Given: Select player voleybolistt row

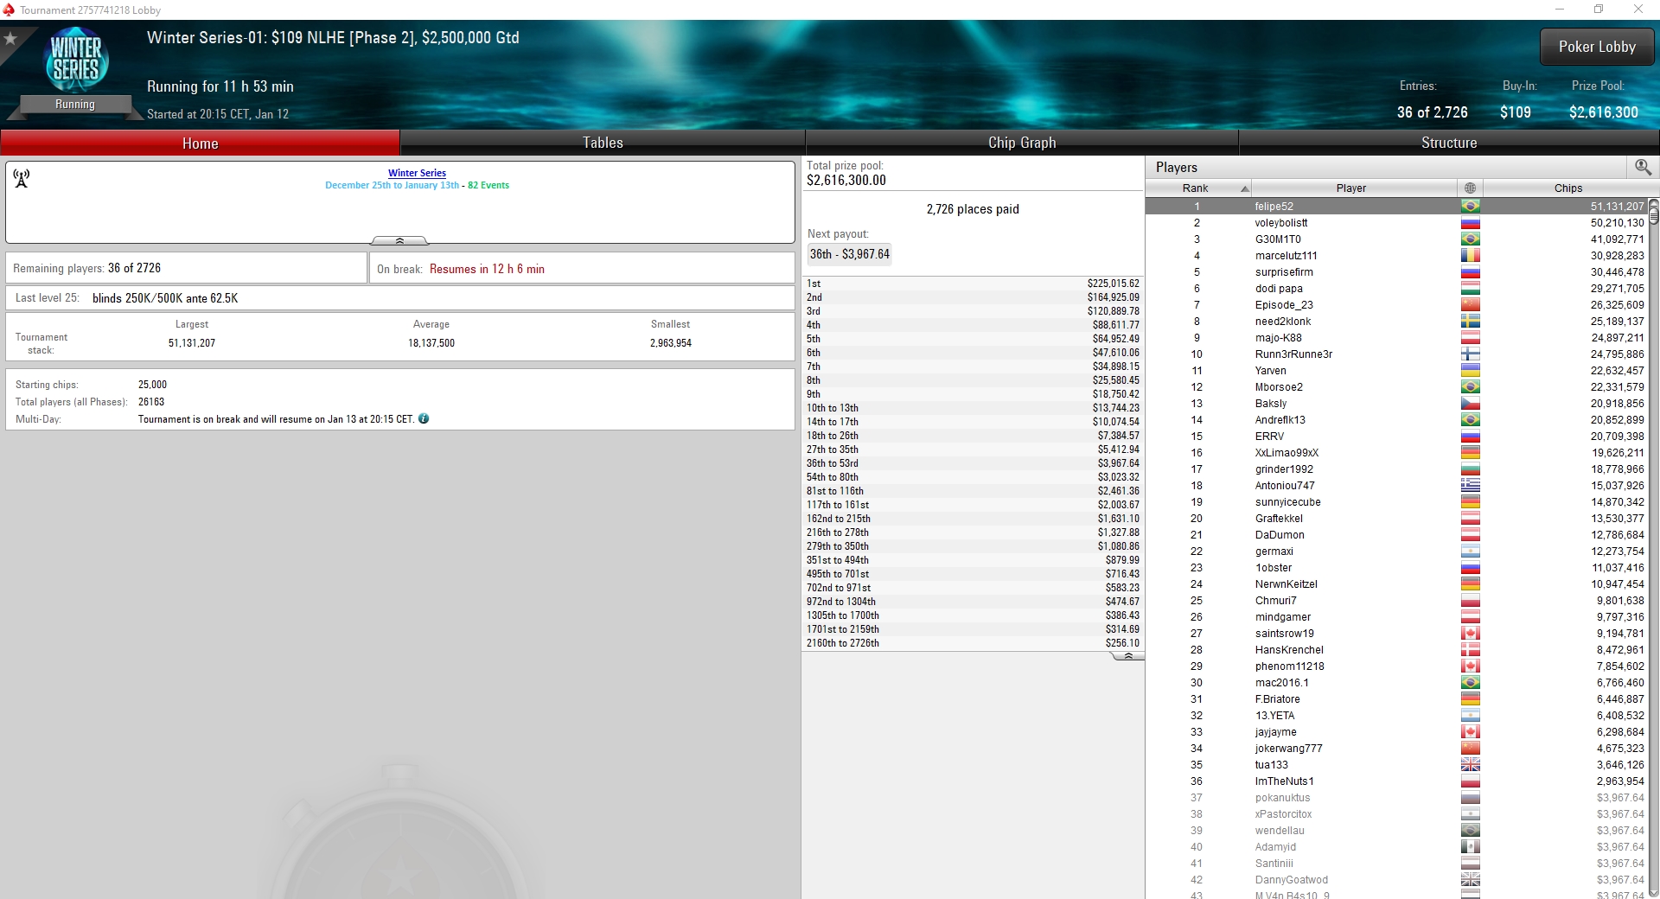Looking at the screenshot, I should click(x=1397, y=223).
